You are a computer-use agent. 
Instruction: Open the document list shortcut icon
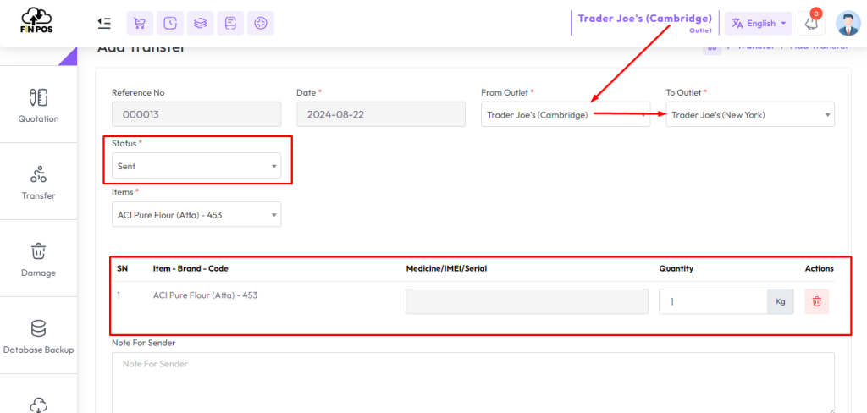(230, 23)
